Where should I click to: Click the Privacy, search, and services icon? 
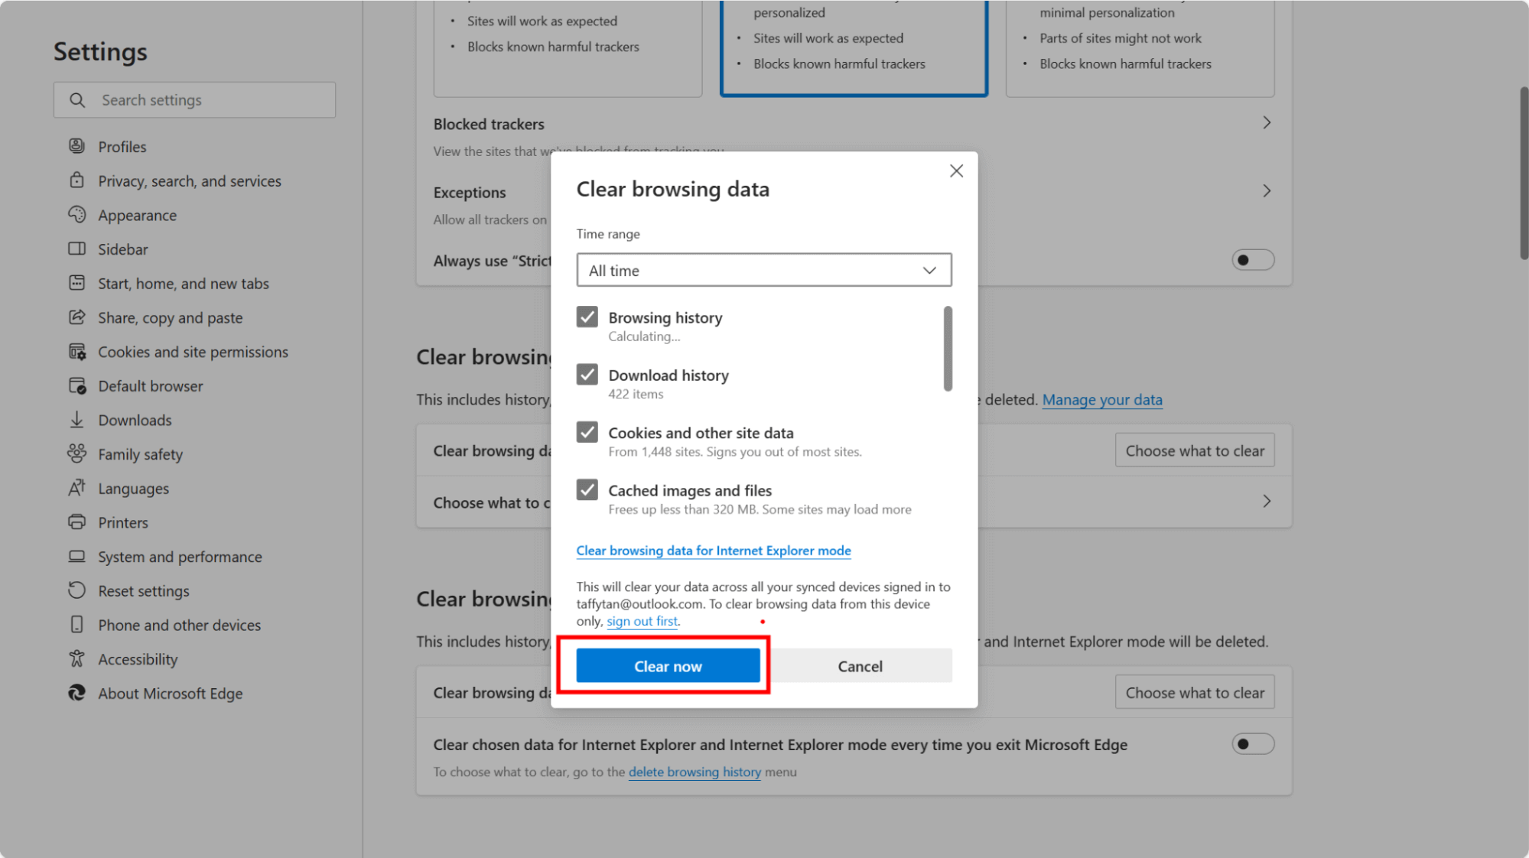point(79,180)
